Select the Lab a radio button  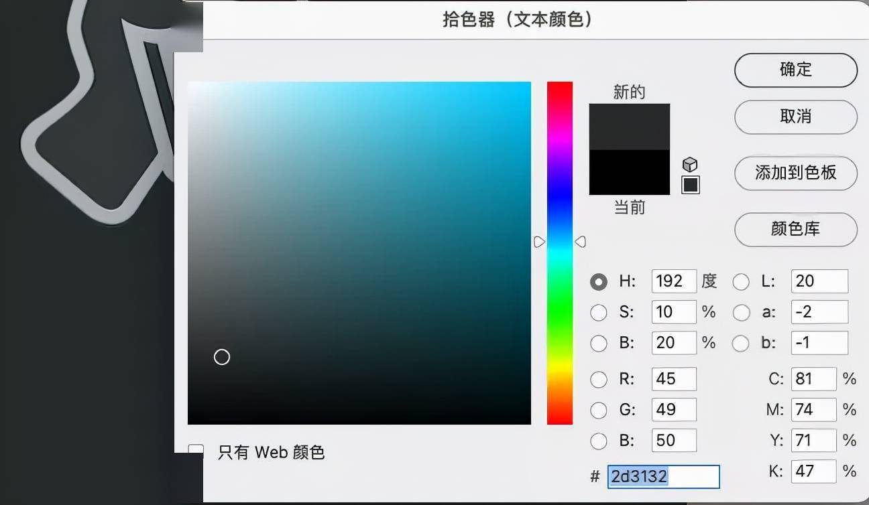pos(741,313)
